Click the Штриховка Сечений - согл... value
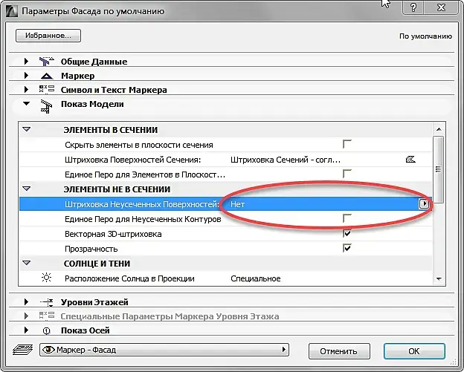This screenshot has height=372, width=464. (x=286, y=160)
